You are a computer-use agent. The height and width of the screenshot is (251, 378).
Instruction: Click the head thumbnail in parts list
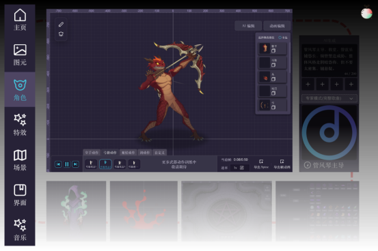point(265,77)
